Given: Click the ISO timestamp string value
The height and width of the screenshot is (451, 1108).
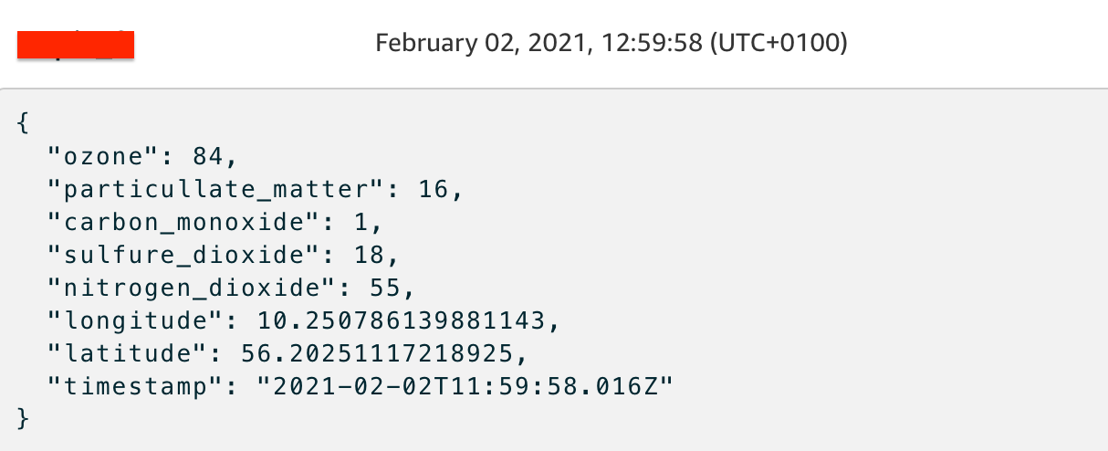Looking at the screenshot, I should [465, 386].
